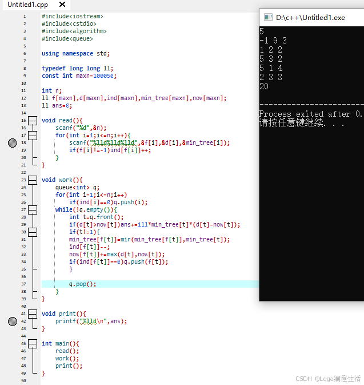The image size is (364, 385).
Task: Click the 'now[f[t]]+=max(d[t],now[t]);' line
Action: 117,255
